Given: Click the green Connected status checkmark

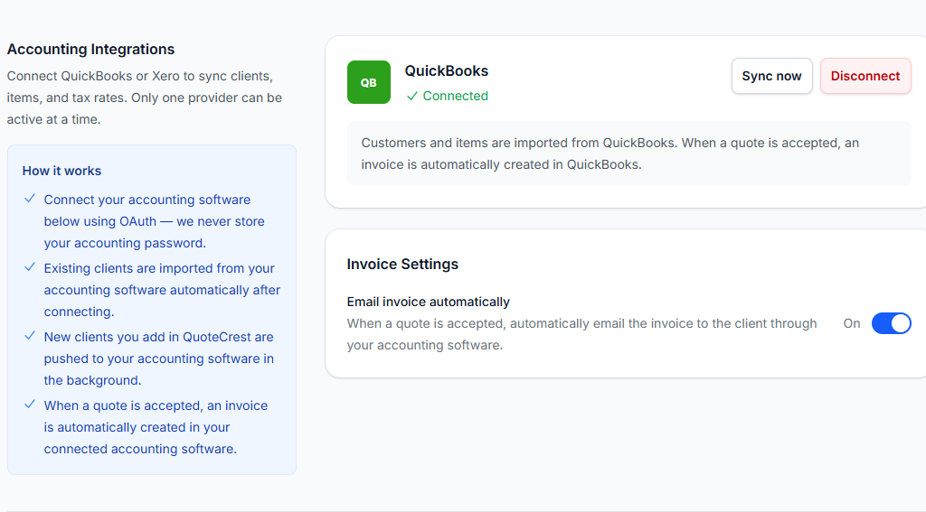Looking at the screenshot, I should (412, 96).
